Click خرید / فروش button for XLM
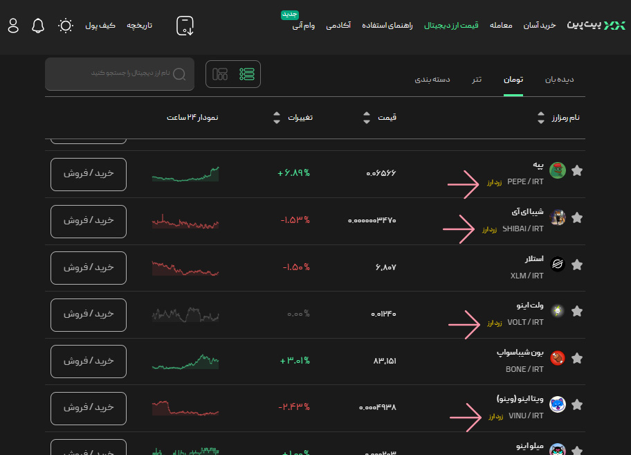The image size is (631, 455). click(x=89, y=268)
